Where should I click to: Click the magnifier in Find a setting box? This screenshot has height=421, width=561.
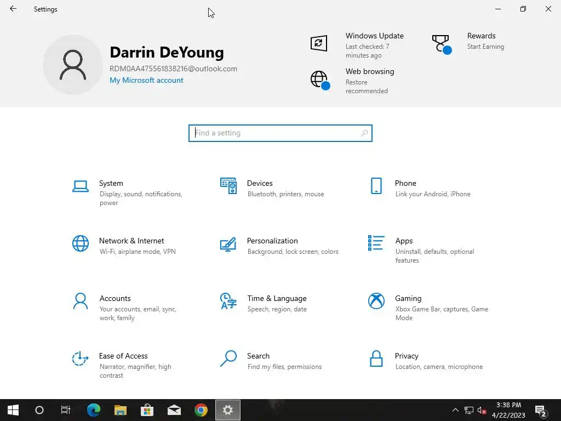[364, 133]
